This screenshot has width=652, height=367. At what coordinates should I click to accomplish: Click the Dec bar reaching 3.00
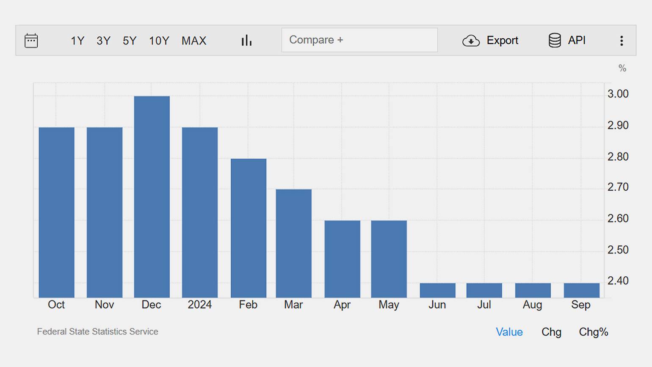152,197
